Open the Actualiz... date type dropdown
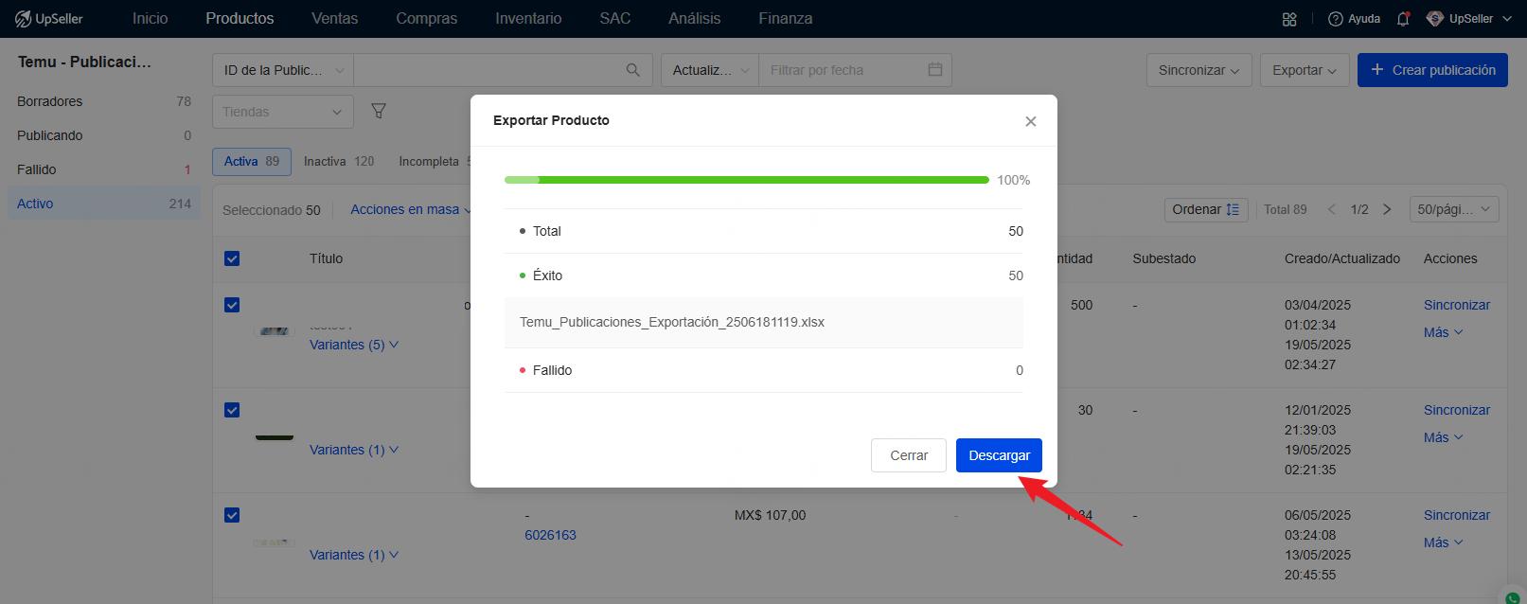This screenshot has height=604, width=1527. (x=710, y=70)
